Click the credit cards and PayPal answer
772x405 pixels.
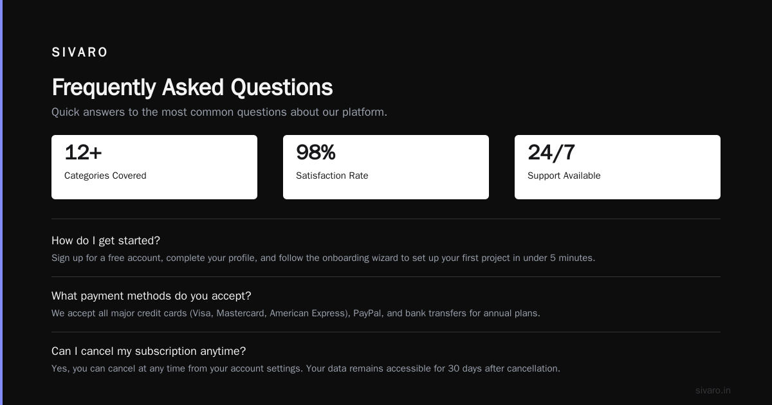(296, 313)
